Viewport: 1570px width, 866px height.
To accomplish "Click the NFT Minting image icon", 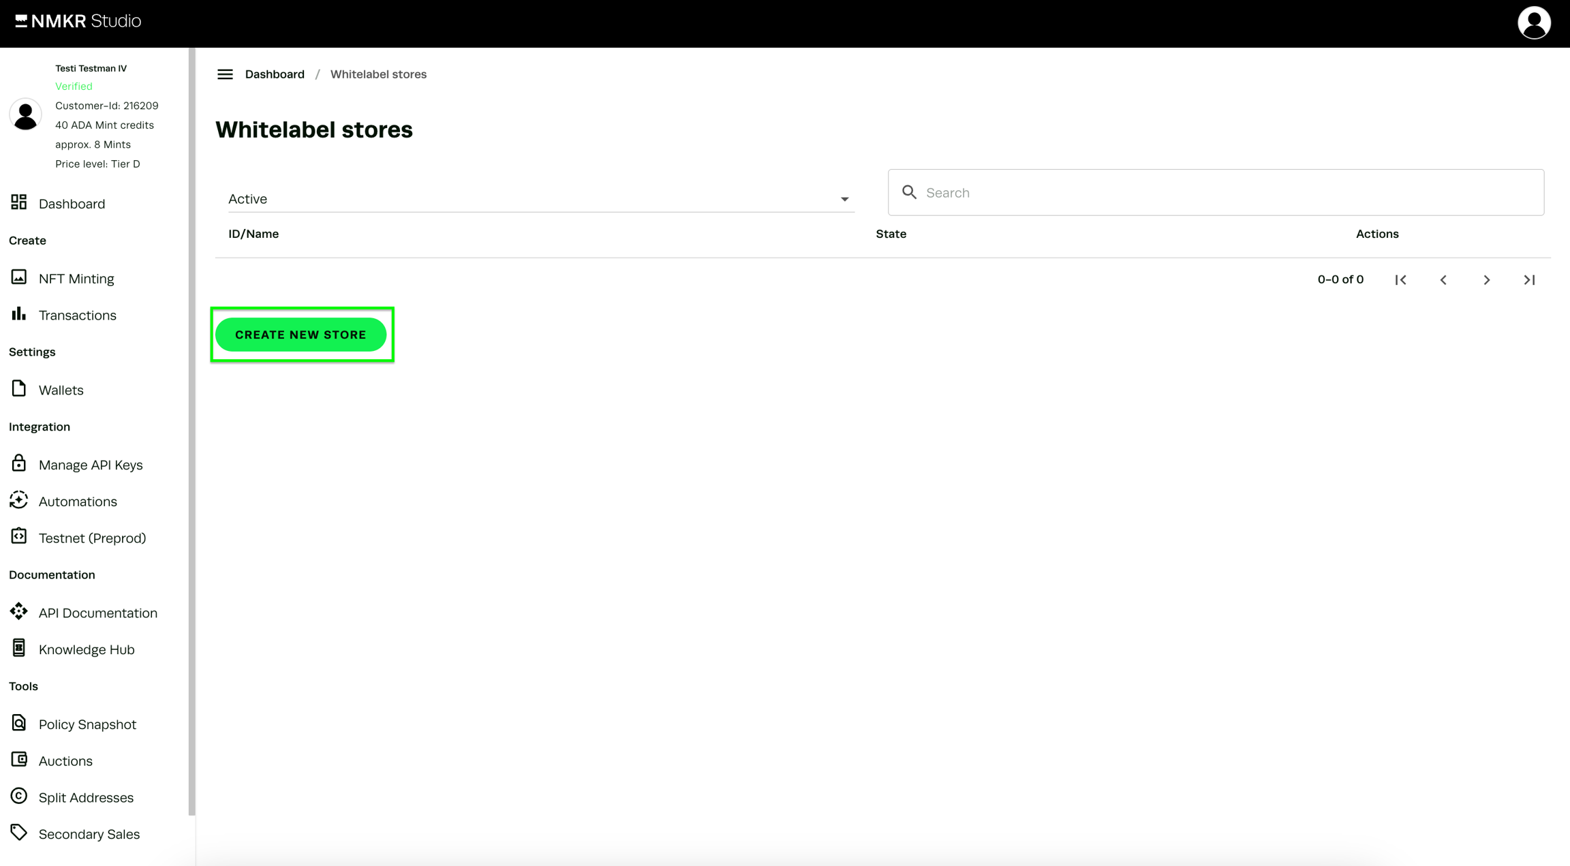I will [19, 277].
